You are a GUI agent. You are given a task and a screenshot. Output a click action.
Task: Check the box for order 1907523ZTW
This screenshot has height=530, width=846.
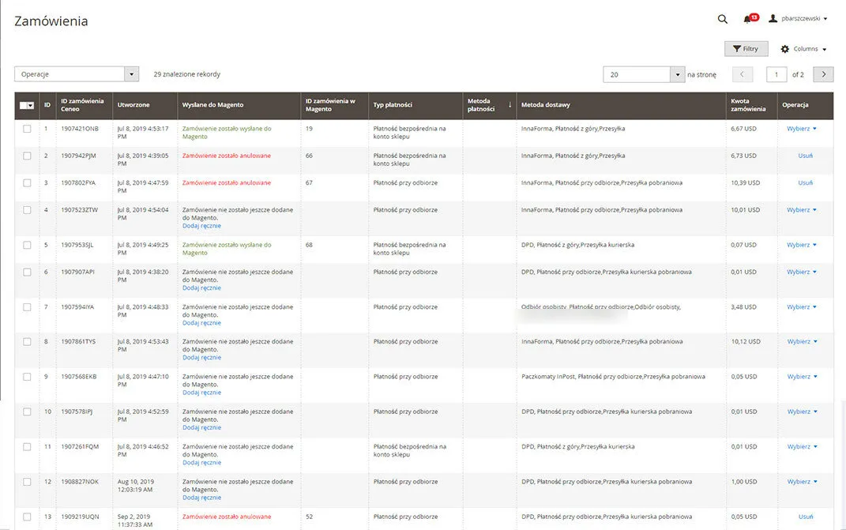(x=27, y=210)
